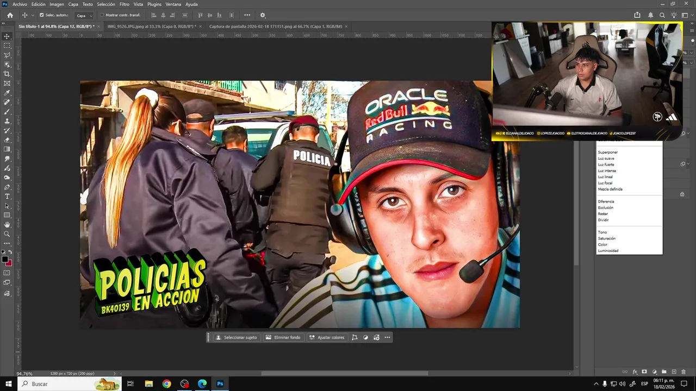Choose Luminosidad blend mode
Viewport: 696px width, 391px height.
coord(608,251)
